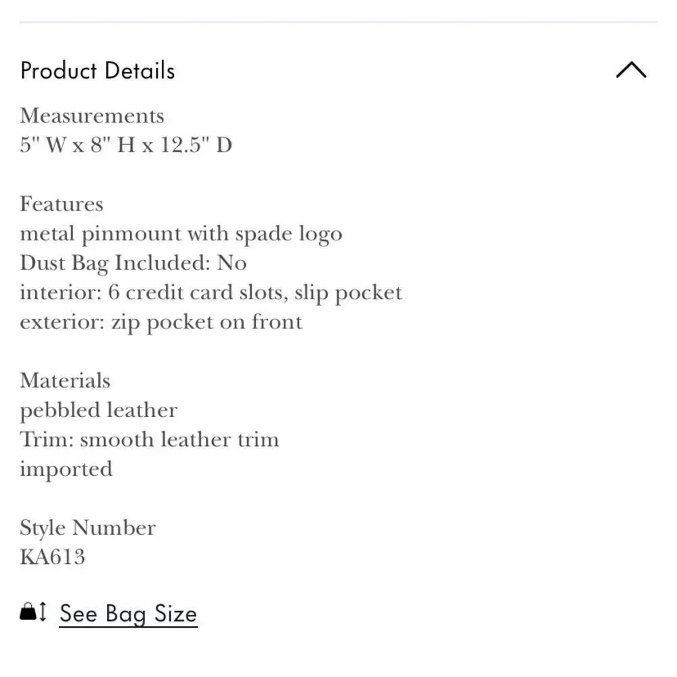
Task: Click the bag size handbag icon
Action: point(28,611)
